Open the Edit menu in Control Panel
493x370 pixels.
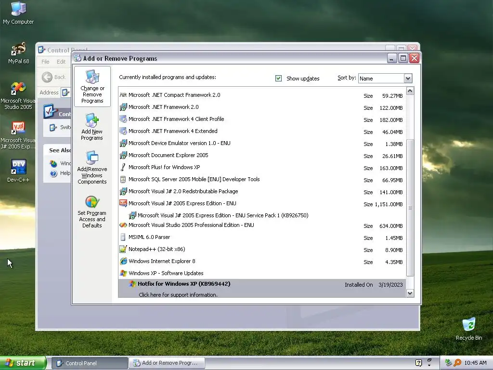(61, 62)
